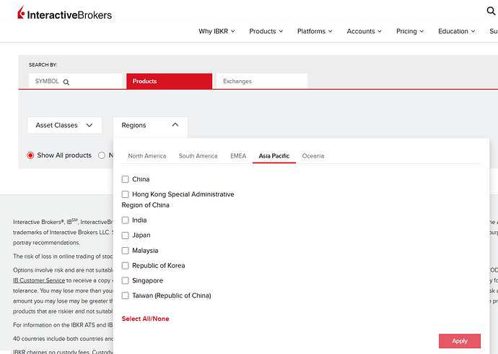Select the radio button beside Show All products

102,155
